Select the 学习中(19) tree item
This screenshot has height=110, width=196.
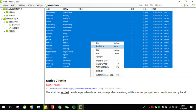16,25
